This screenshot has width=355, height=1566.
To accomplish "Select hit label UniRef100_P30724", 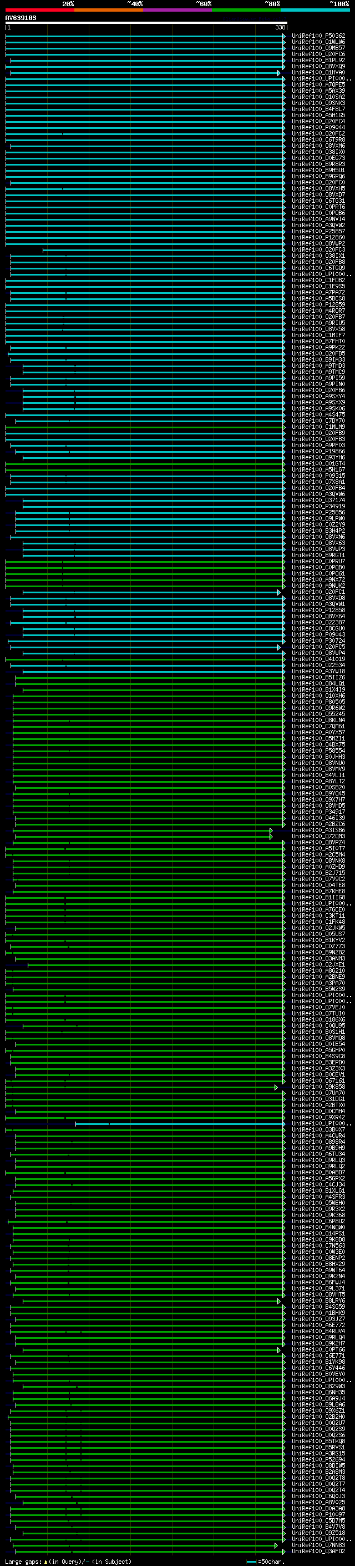I will click(x=318, y=641).
